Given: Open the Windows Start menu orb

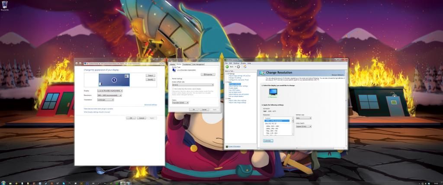Looking at the screenshot, I should [3, 183].
